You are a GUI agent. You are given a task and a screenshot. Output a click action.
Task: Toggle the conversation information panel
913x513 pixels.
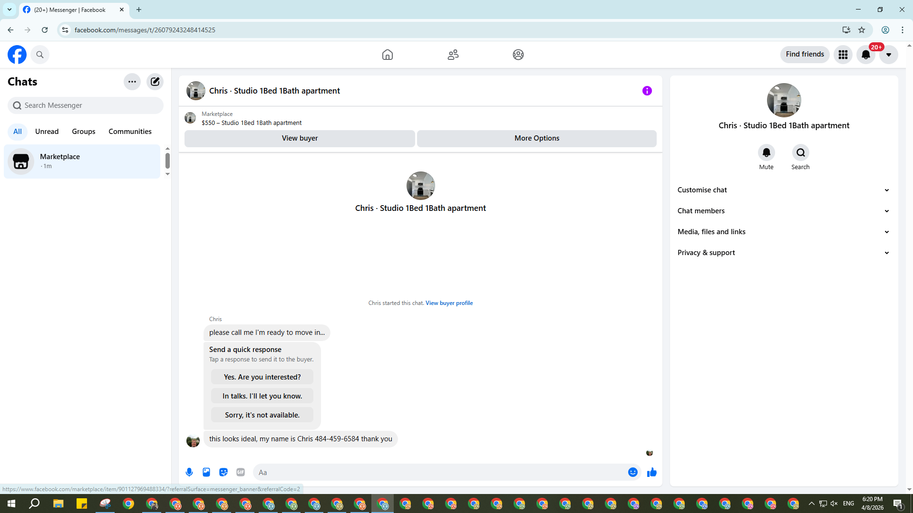pos(647,91)
